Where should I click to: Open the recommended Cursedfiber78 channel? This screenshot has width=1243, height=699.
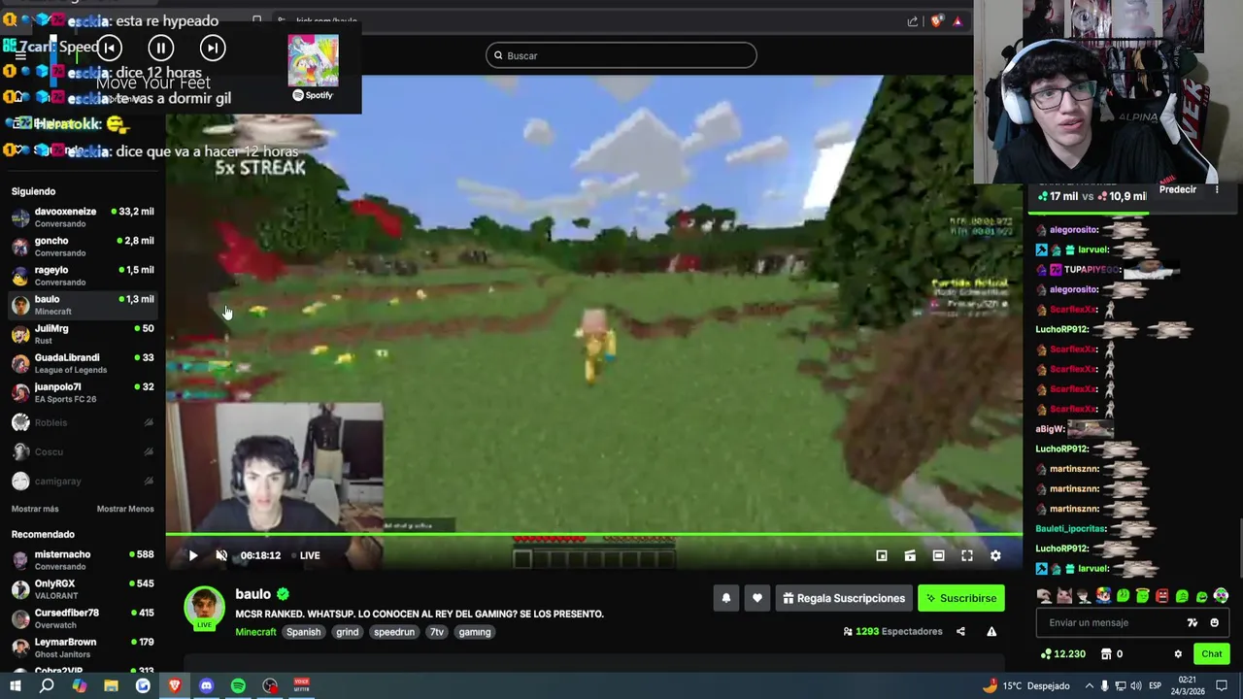(x=83, y=617)
